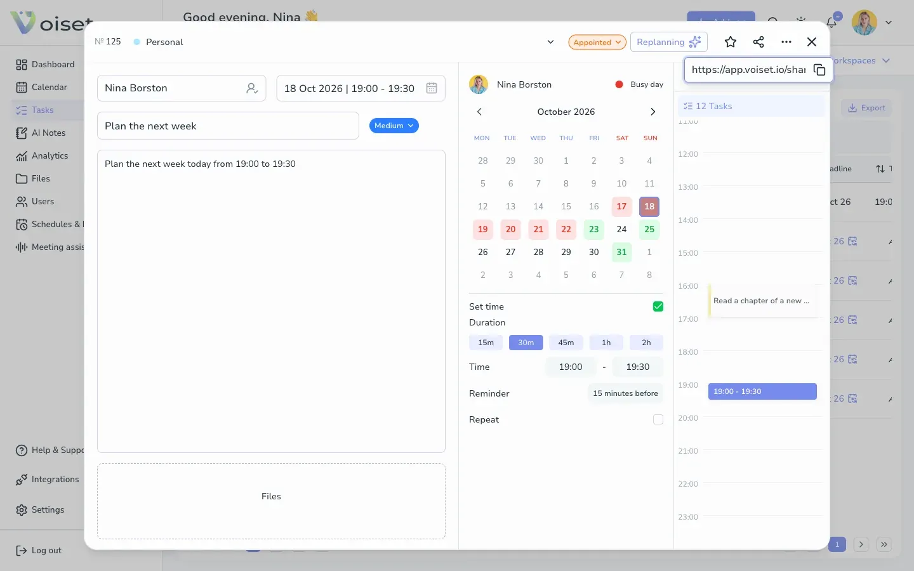Open Help & Support in the sidebar
Image resolution: width=914 pixels, height=571 pixels.
pyautogui.click(x=50, y=450)
